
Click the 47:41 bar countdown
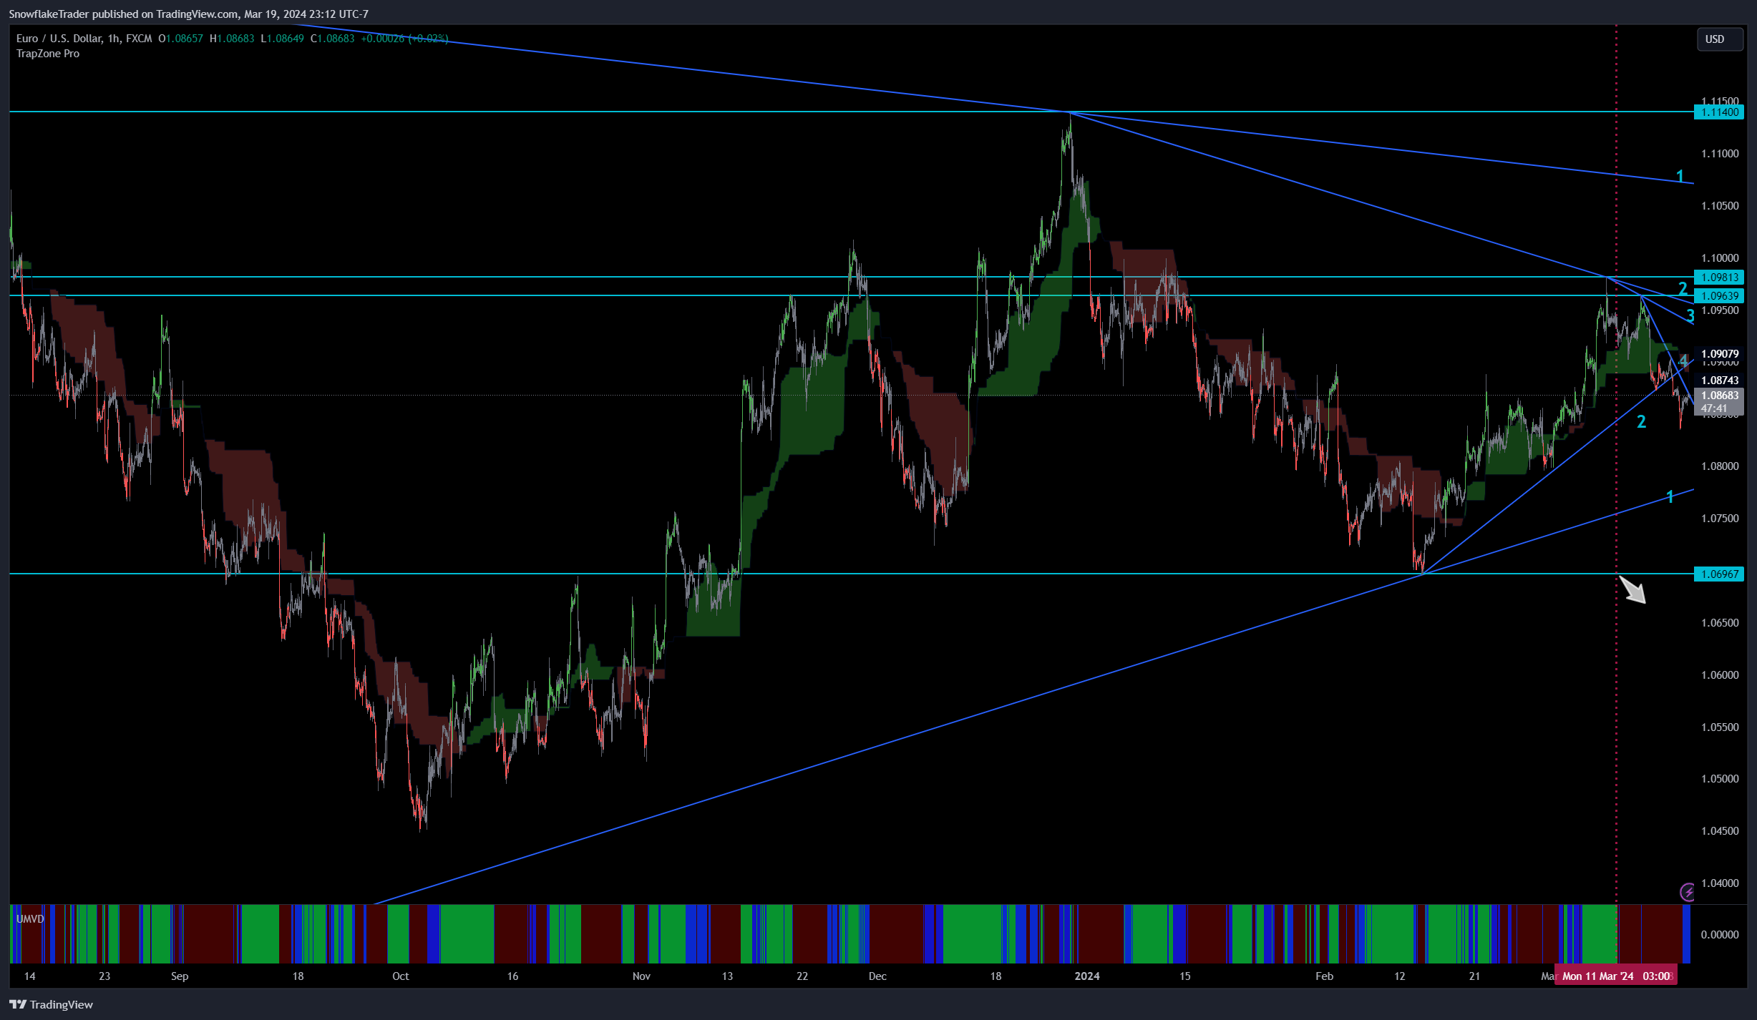click(1714, 409)
